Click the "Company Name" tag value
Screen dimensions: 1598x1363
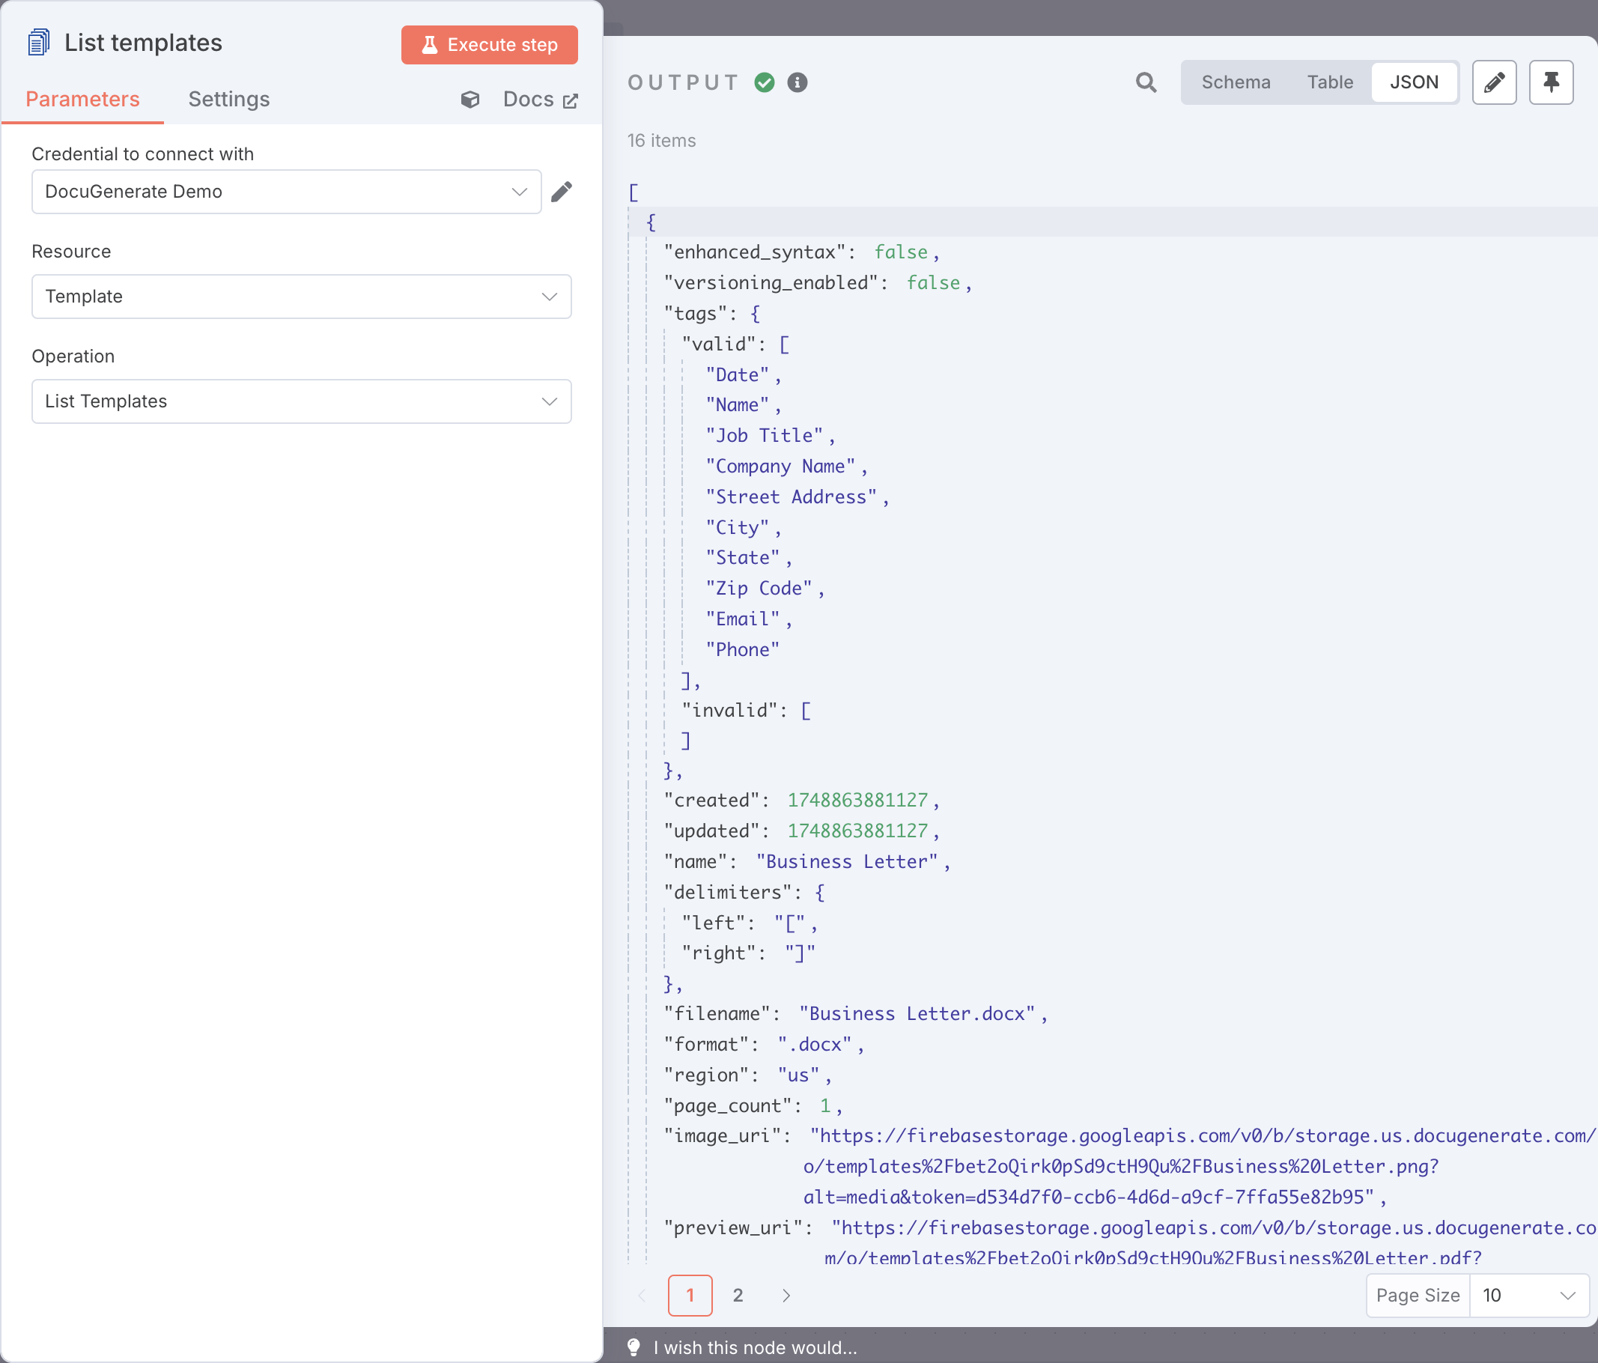click(x=780, y=466)
